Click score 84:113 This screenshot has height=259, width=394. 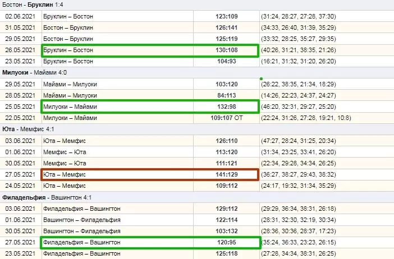click(x=226, y=95)
